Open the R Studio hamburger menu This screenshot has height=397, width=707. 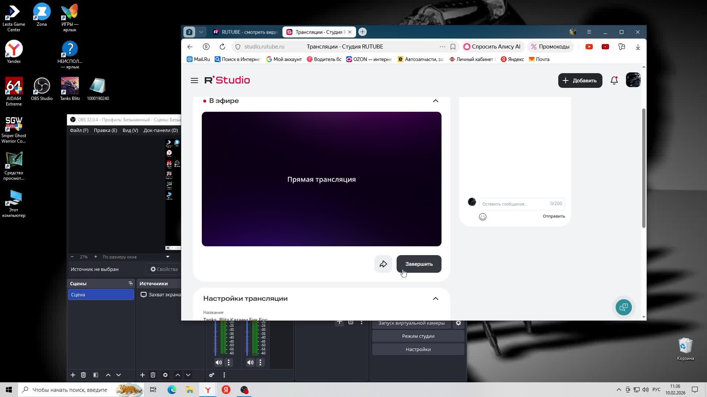194,81
